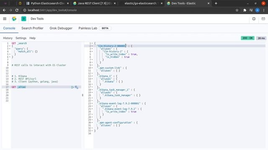Collapse .apm-custom-link fold in output
The image size is (268, 150).
pyautogui.click(x=92, y=68)
